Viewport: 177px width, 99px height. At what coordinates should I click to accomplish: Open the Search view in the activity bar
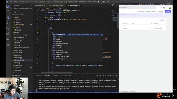click(x=8, y=12)
